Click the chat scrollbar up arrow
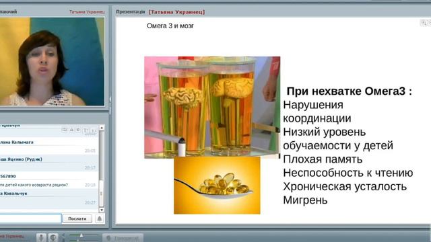The image size is (431, 242). [x=102, y=128]
